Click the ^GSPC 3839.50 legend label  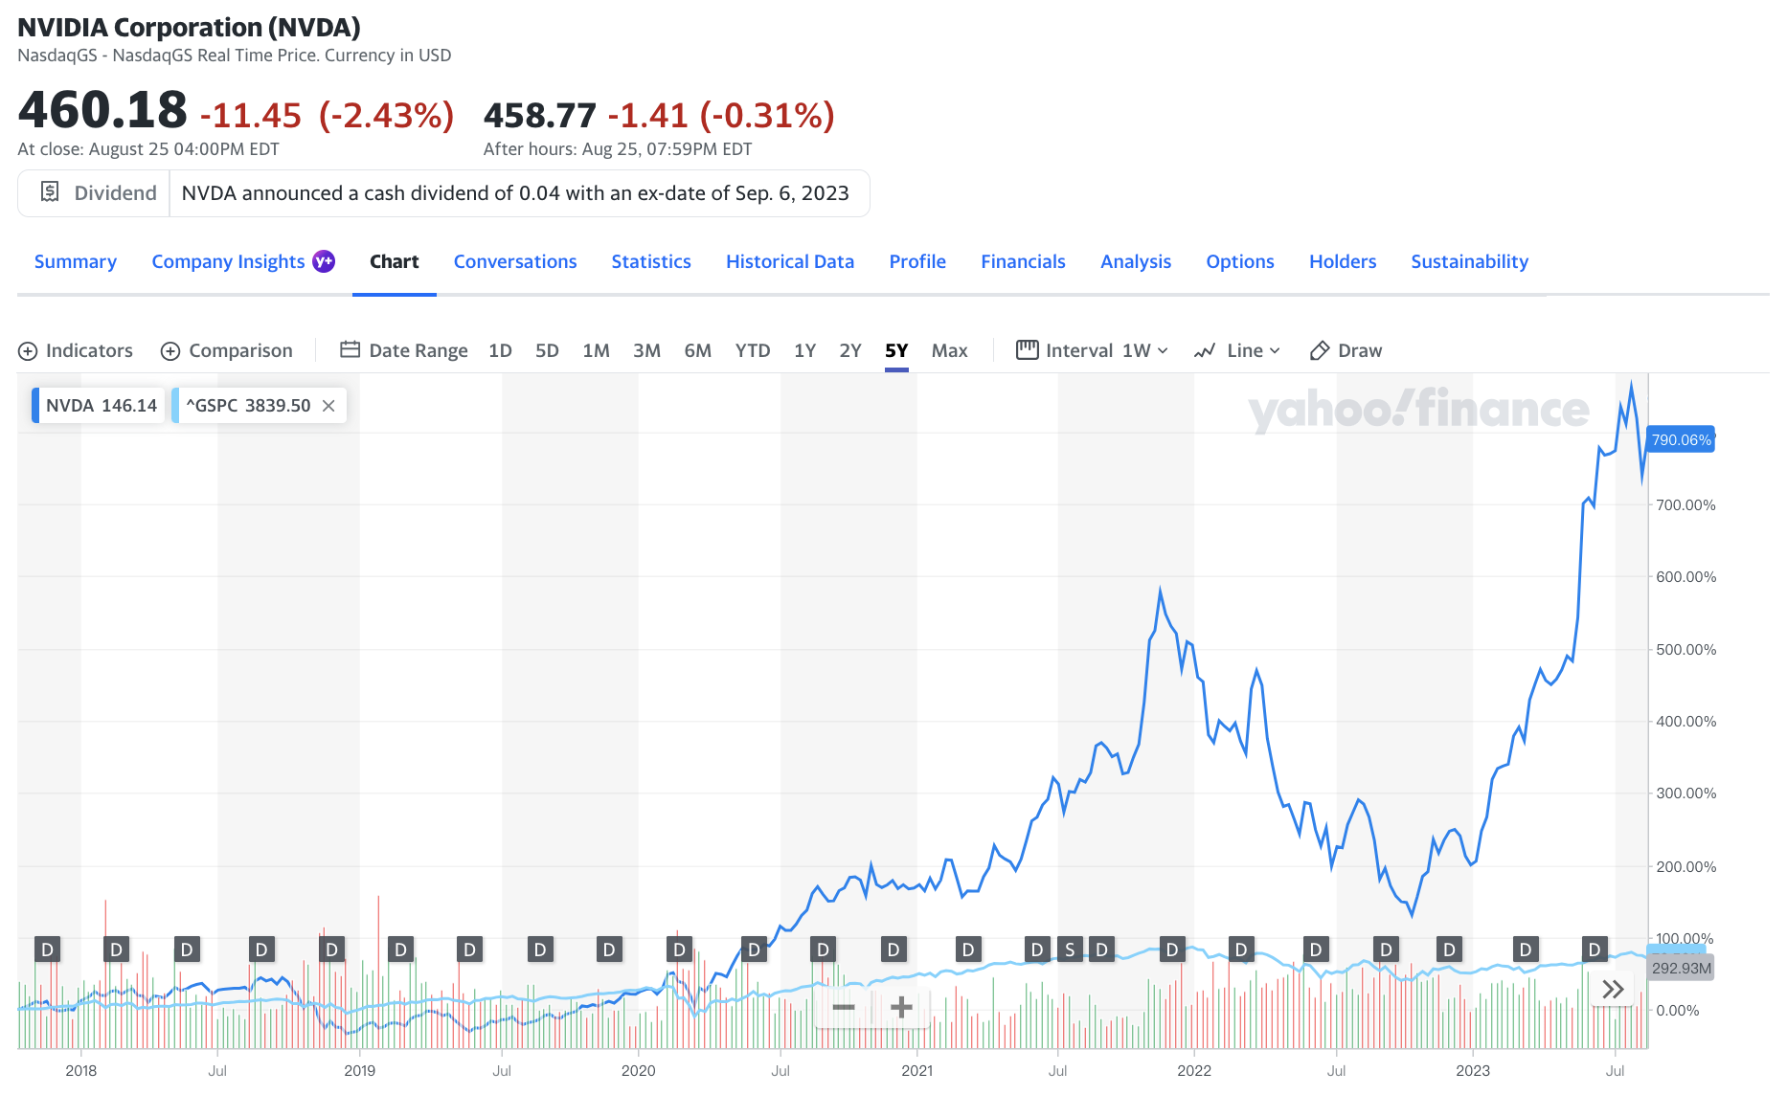point(248,406)
